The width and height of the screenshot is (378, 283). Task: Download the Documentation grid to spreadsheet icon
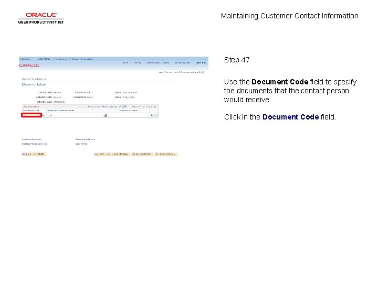[x=125, y=106]
